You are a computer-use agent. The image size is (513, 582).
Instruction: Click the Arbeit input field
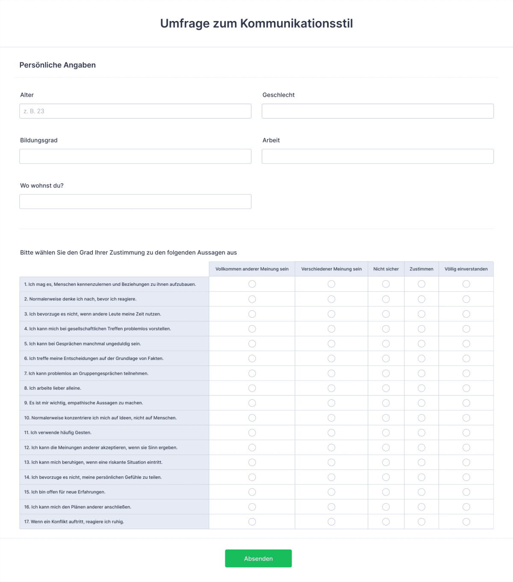pyautogui.click(x=377, y=156)
